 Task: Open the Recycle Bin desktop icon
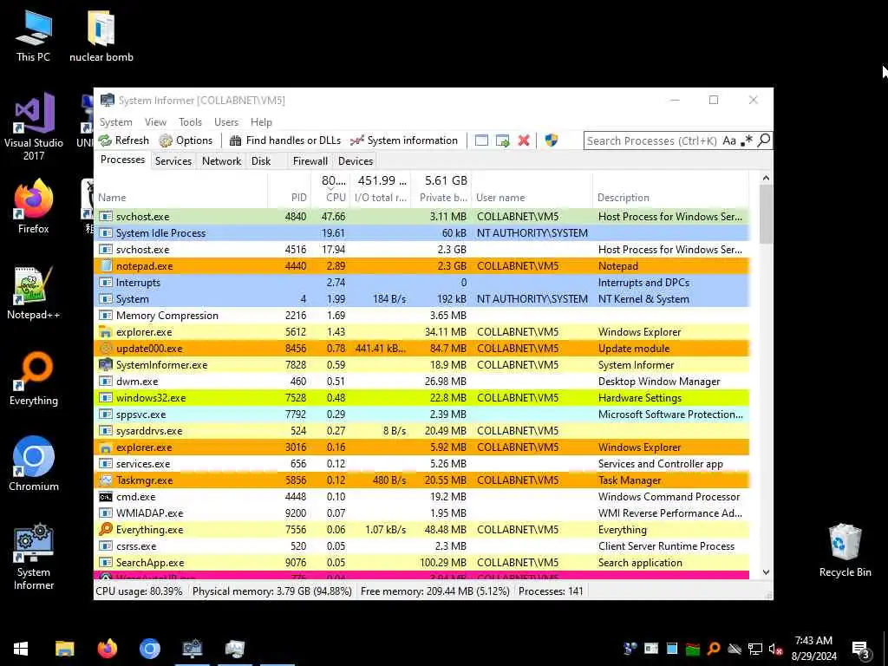pyautogui.click(x=845, y=551)
